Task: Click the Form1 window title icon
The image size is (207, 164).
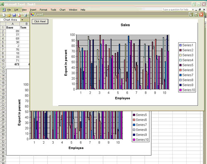Action: point(32,14)
